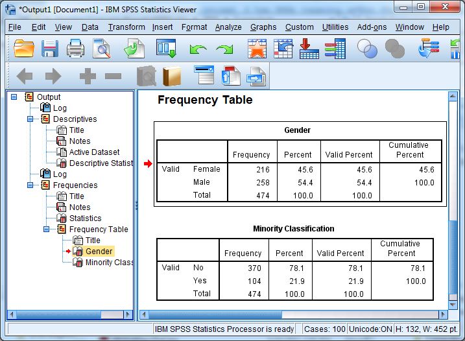Image resolution: width=465 pixels, height=341 pixels.
Task: Collapse the Descriptives node in outline
Action: 30,119
